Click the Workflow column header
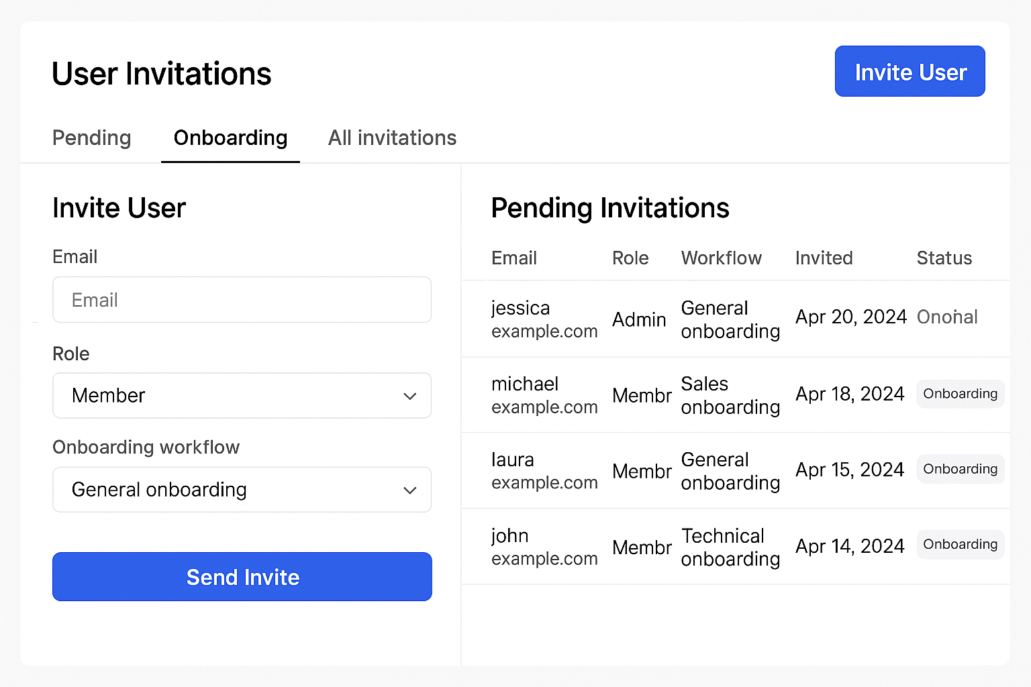Screen dimensions: 1031x687 coord(722,258)
